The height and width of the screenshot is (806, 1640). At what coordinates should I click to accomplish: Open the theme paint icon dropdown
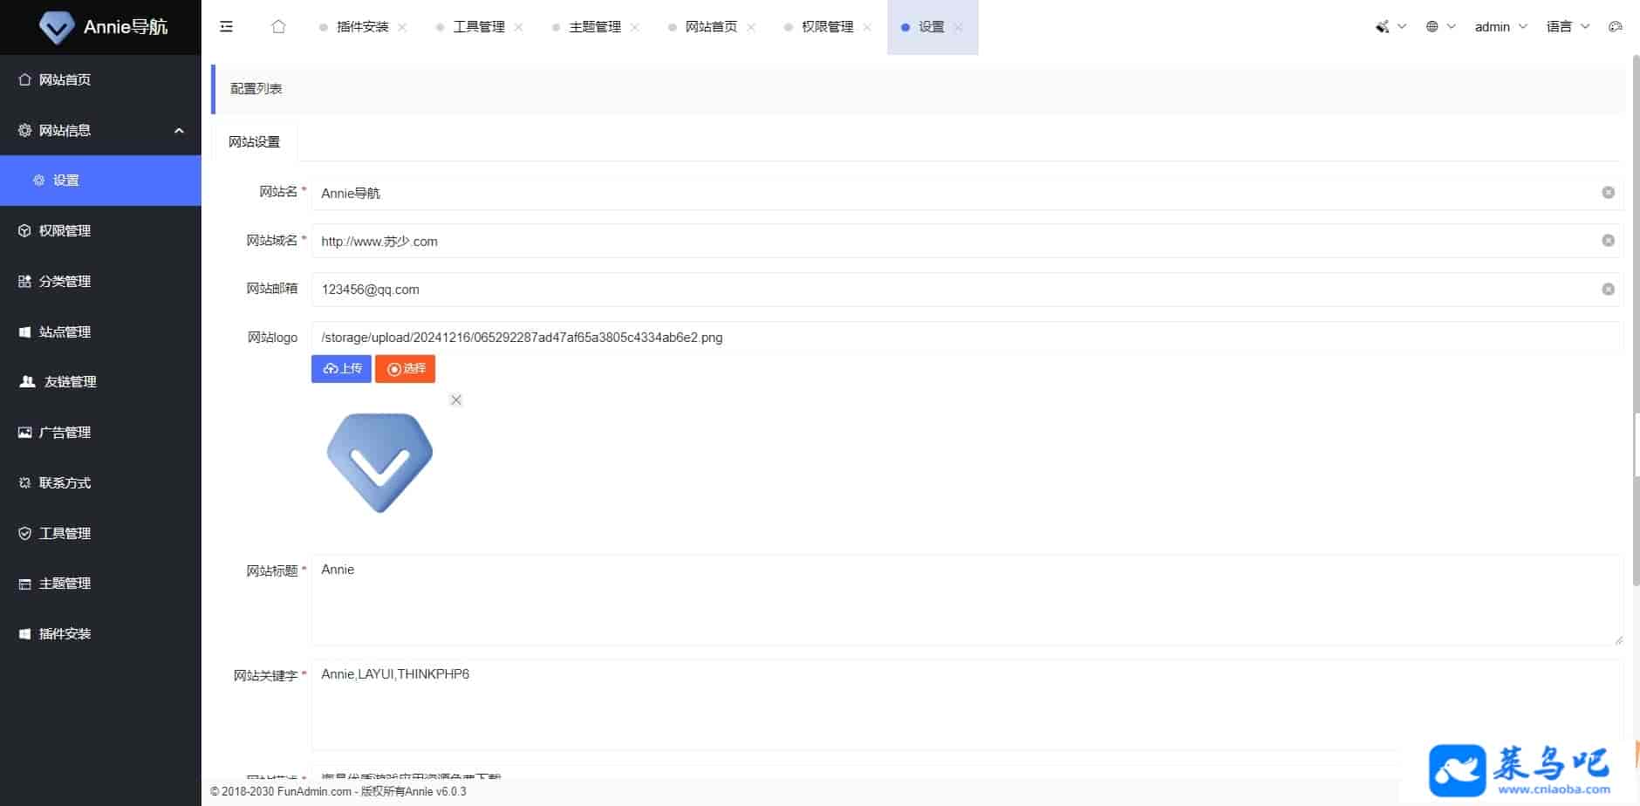pyautogui.click(x=1391, y=27)
